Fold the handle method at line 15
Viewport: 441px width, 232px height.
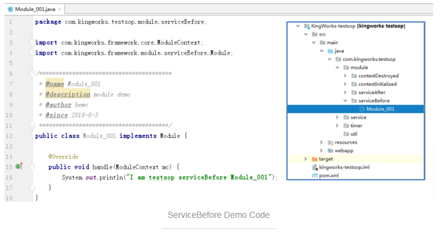32,167
